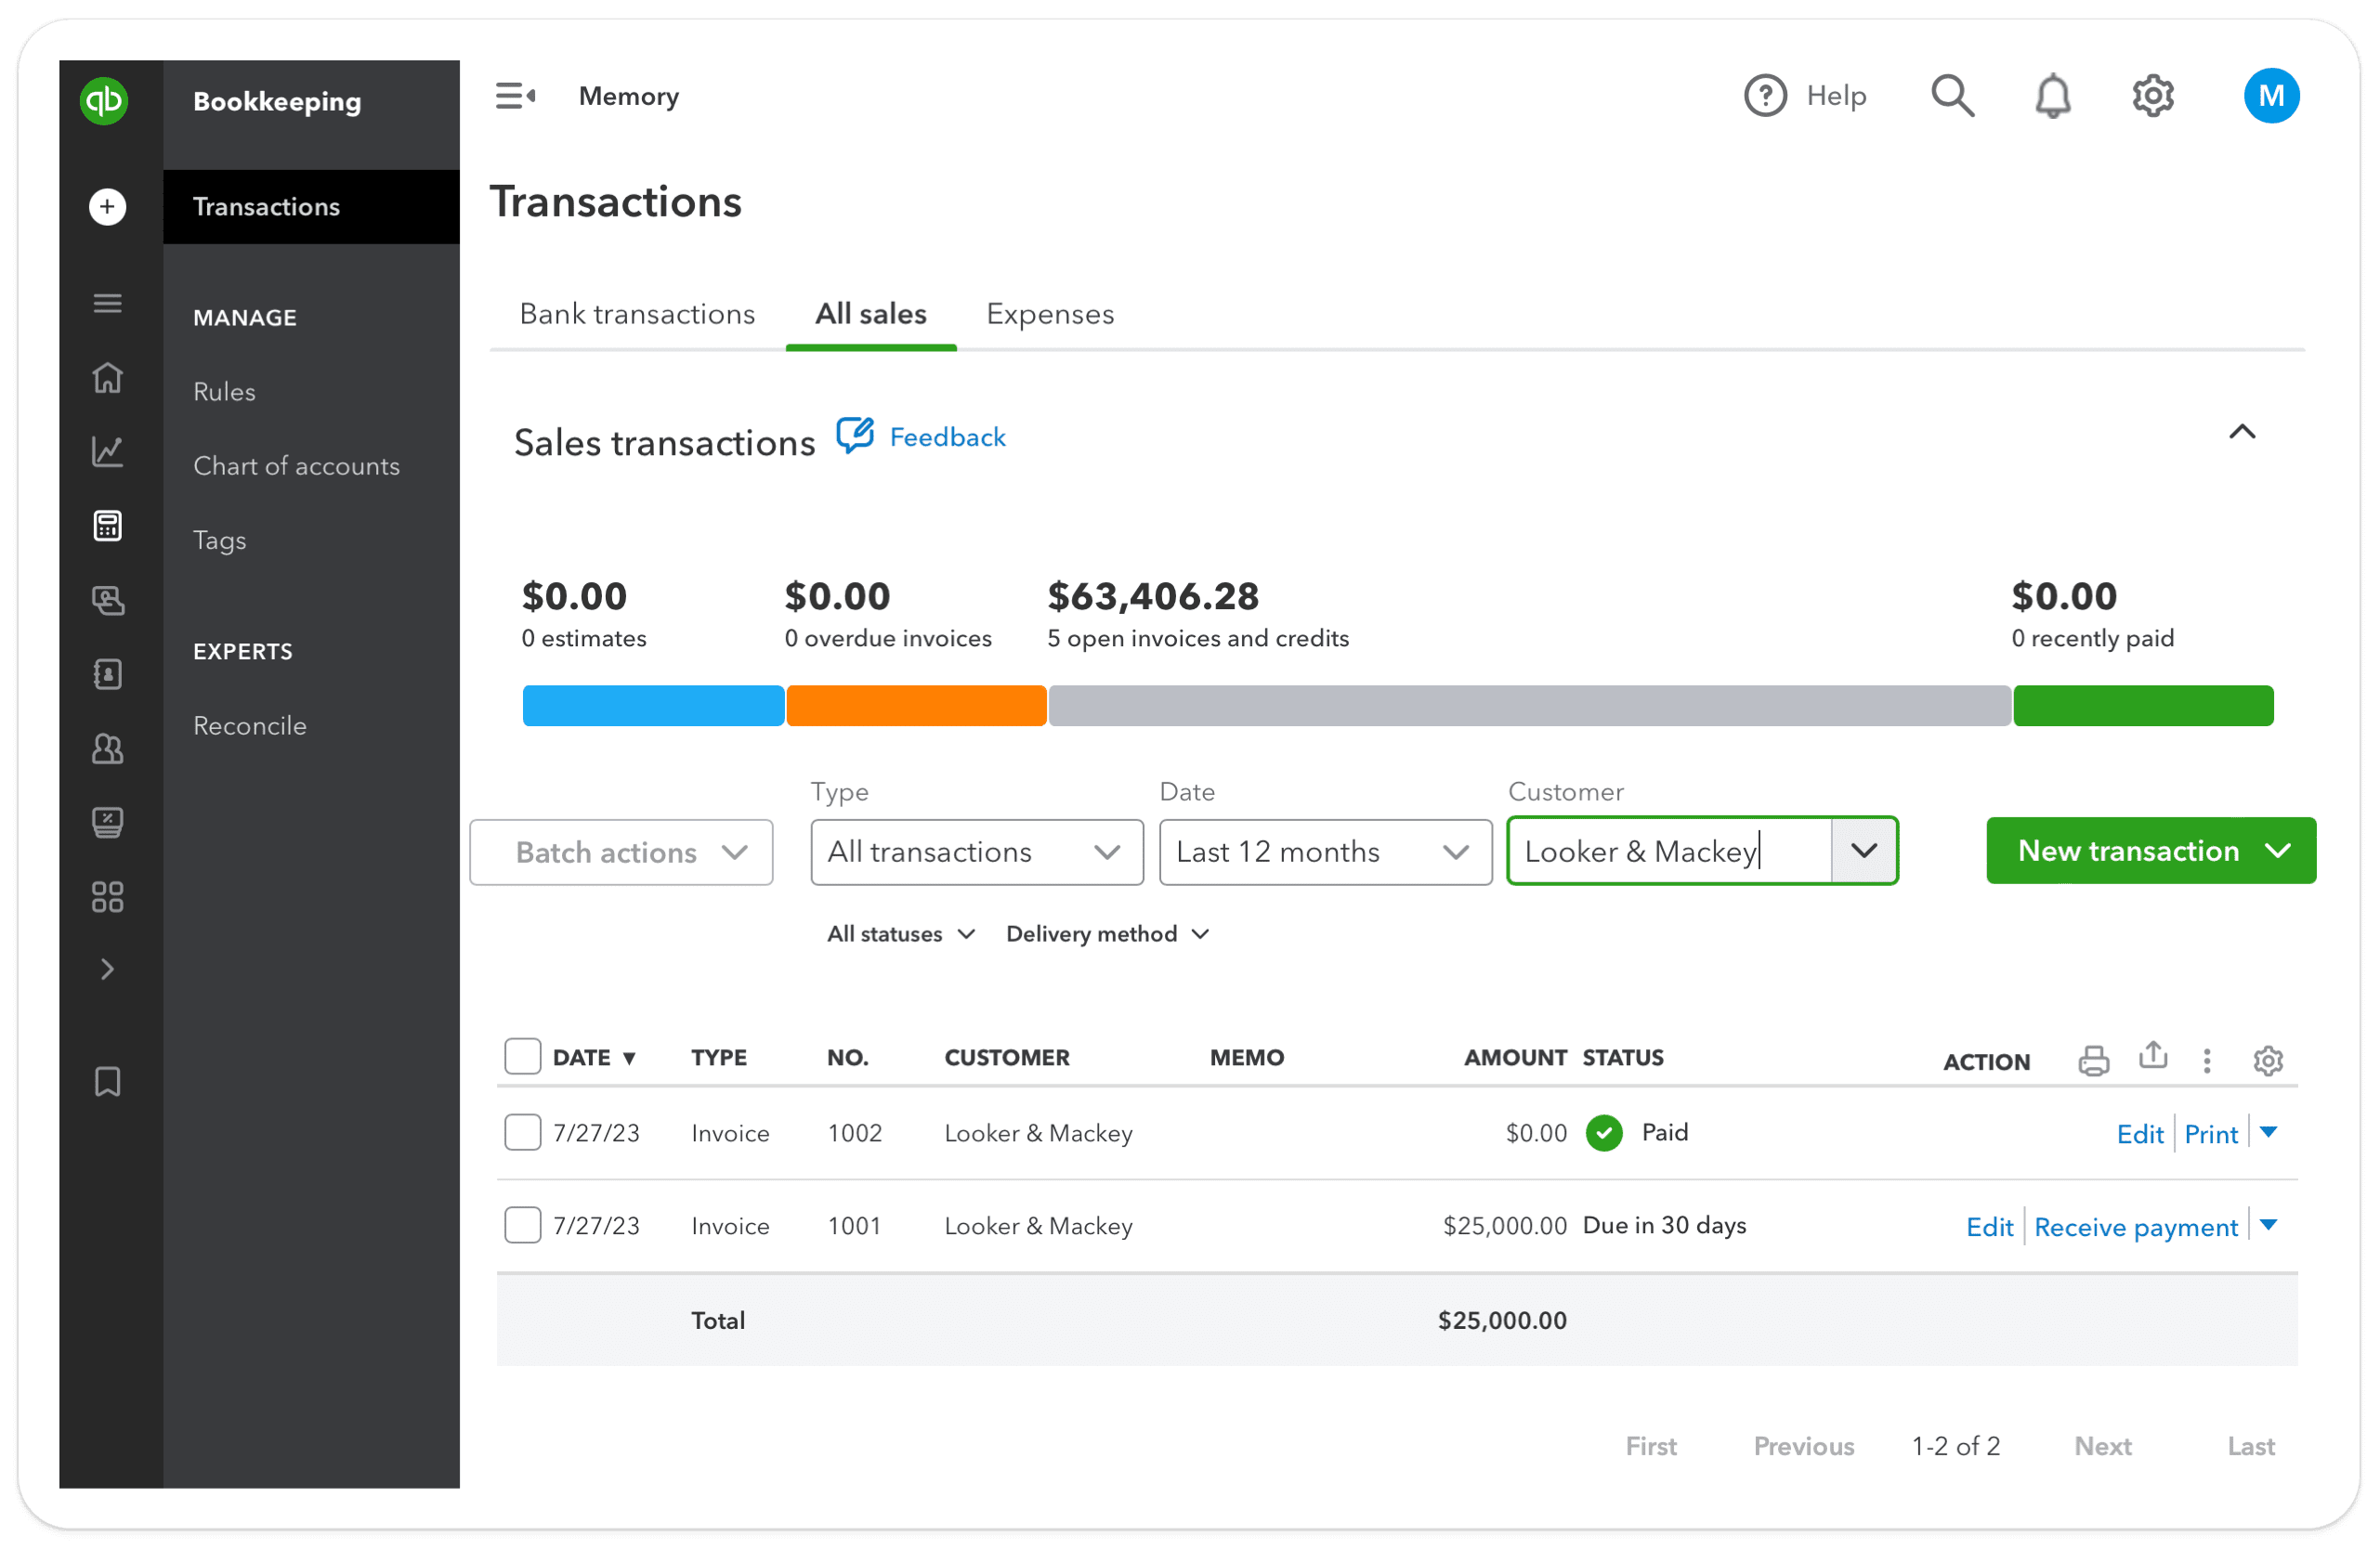This screenshot has width=2380, height=1549.
Task: Click Edit for invoice 1002
Action: [x=2140, y=1134]
